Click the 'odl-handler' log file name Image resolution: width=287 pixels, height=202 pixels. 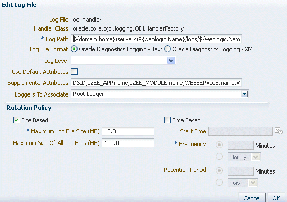coord(87,20)
